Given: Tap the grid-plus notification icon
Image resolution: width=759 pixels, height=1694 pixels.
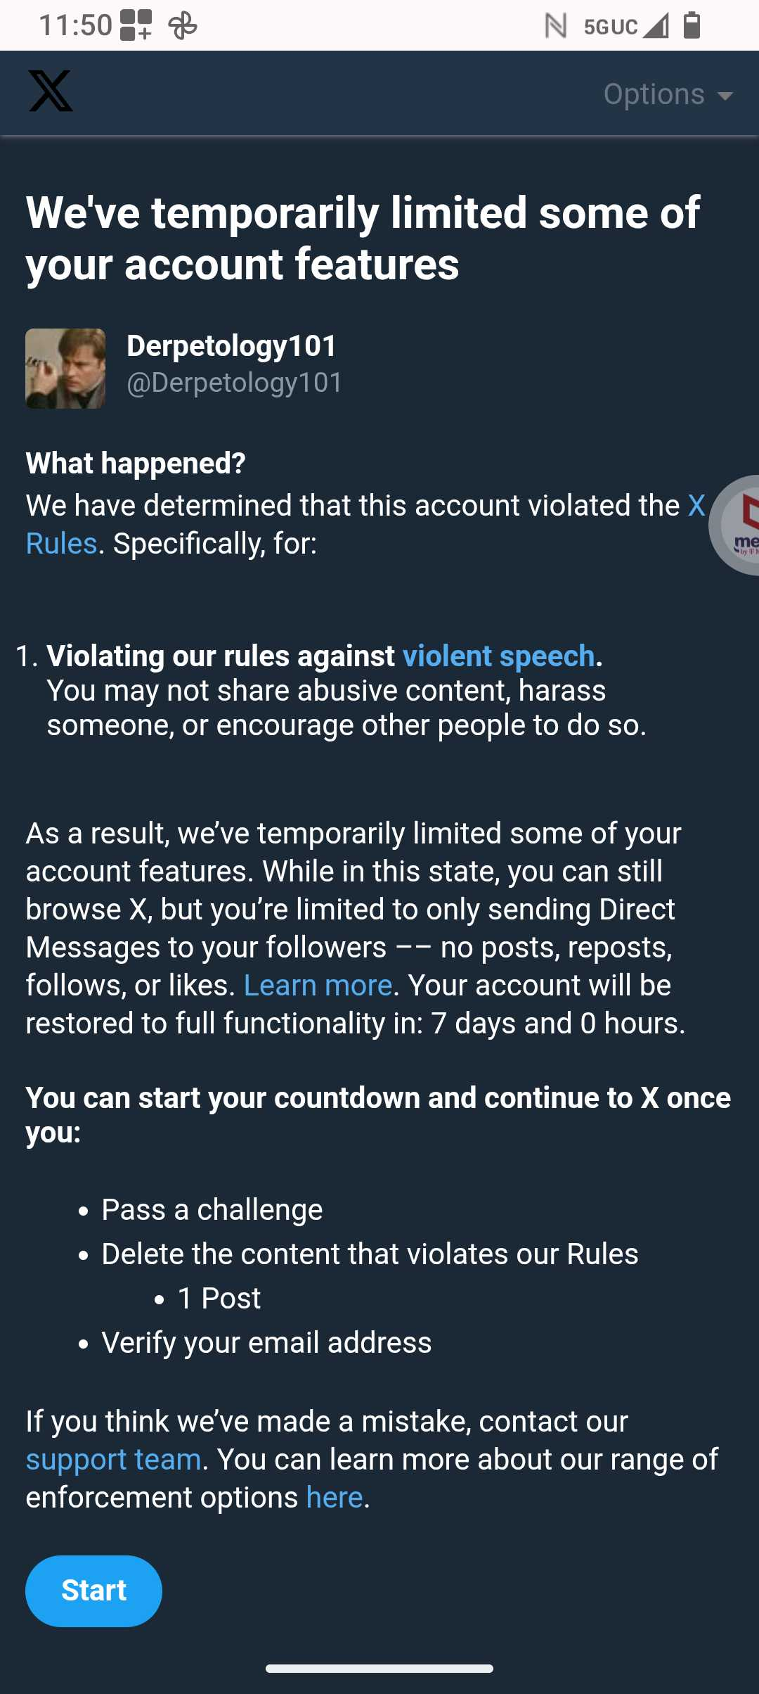Looking at the screenshot, I should [136, 25].
